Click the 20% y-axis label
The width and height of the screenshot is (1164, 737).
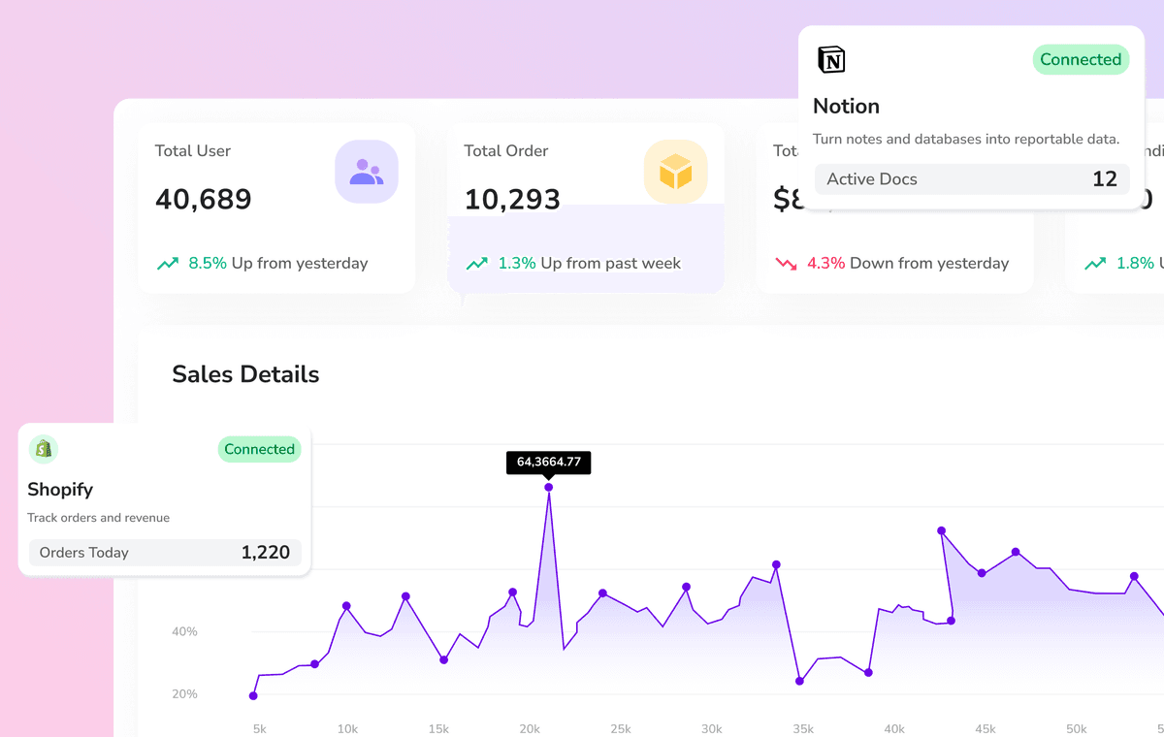[x=184, y=694]
